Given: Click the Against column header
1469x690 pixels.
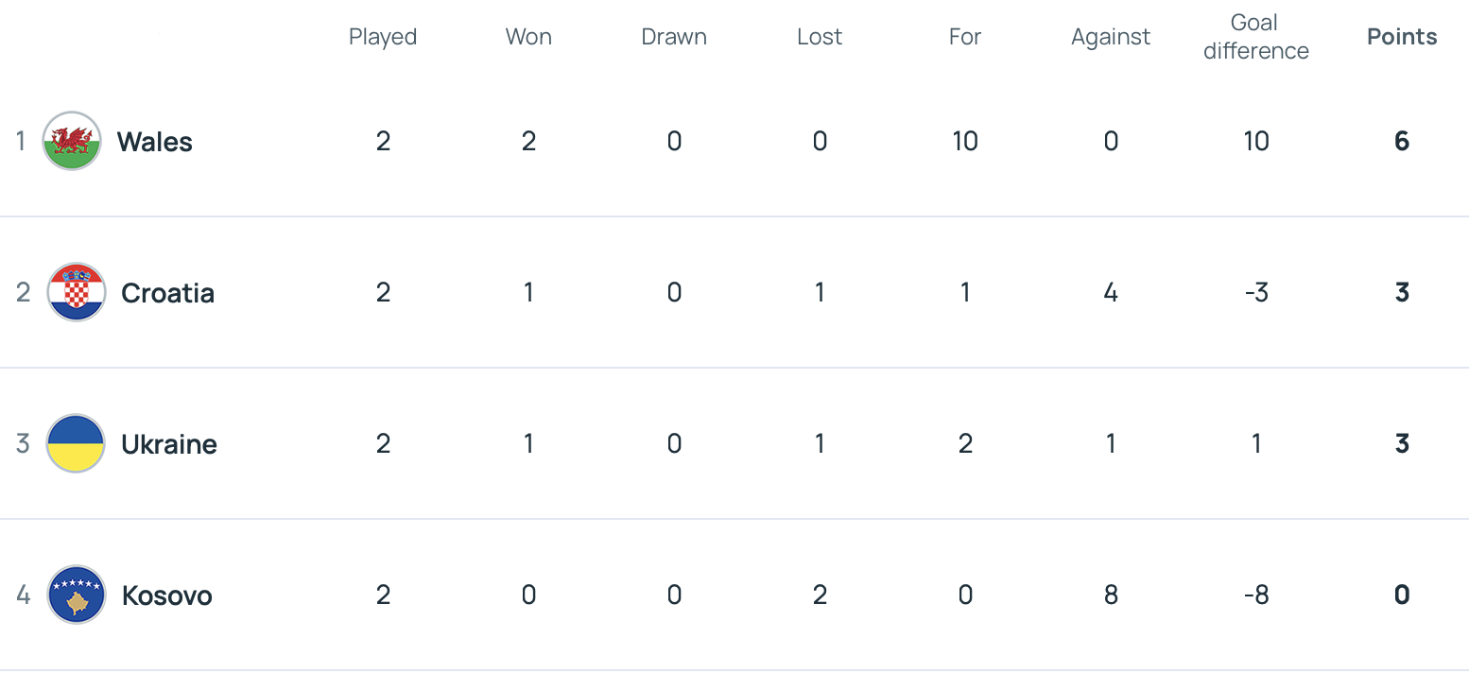Looking at the screenshot, I should point(1111,37).
